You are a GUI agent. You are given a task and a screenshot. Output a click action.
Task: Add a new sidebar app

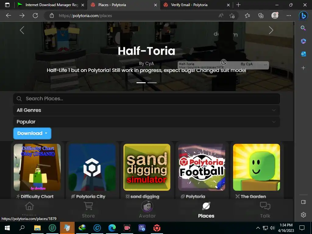pyautogui.click(x=303, y=68)
